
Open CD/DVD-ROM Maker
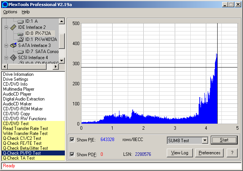pos(33,109)
